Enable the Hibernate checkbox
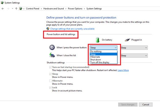160x107 pixels. tap(50, 81)
